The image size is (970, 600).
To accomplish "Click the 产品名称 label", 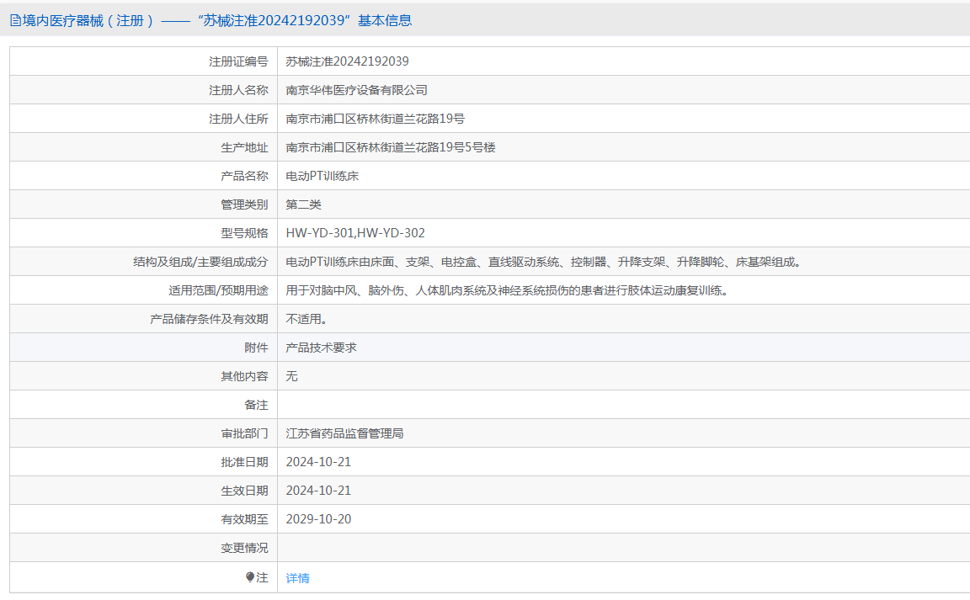I will 244,176.
